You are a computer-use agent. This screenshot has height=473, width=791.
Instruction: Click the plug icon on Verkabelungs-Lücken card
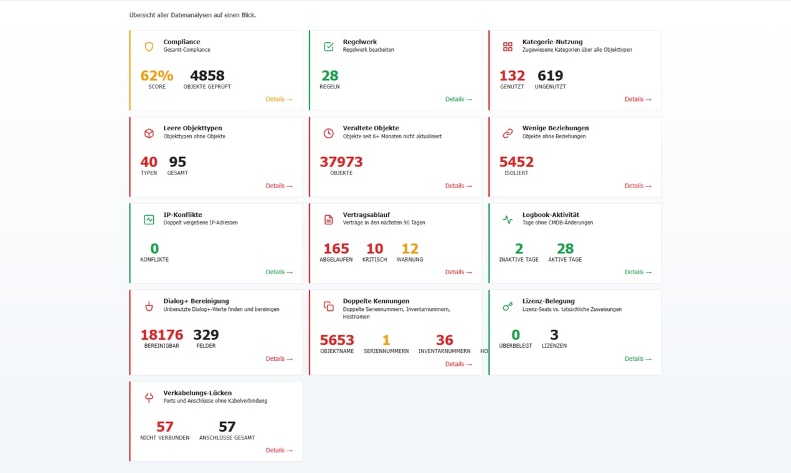click(149, 398)
